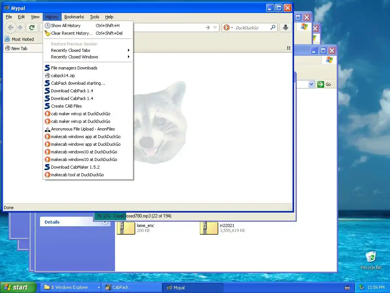
Task: Click the tab groups grid icon
Action: pos(289,48)
